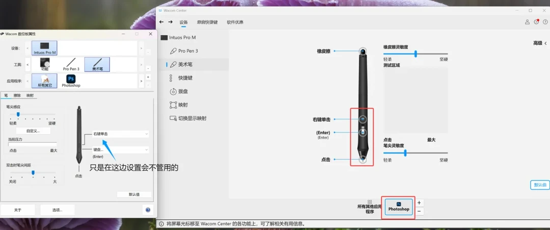
Task: Remove application with minus button
Action: [x=419, y=212]
